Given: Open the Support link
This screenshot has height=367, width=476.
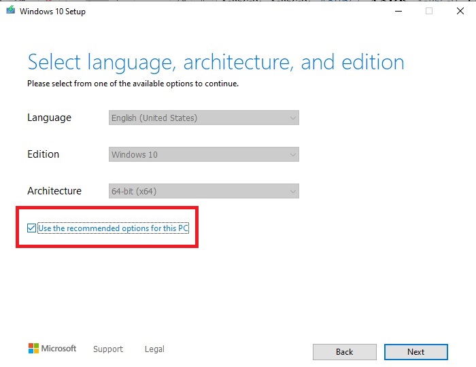Looking at the screenshot, I should (108, 349).
